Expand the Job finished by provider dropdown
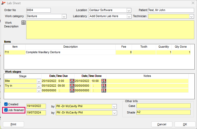The image size is (197, 129). [x=114, y=113]
